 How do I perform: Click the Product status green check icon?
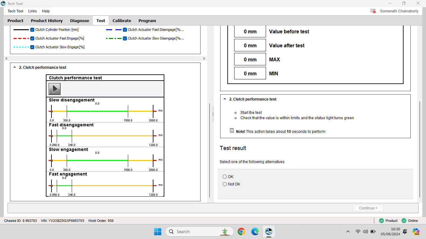tap(381, 221)
